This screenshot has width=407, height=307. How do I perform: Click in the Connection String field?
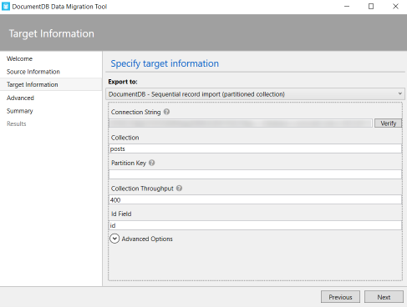pyautogui.click(x=241, y=123)
